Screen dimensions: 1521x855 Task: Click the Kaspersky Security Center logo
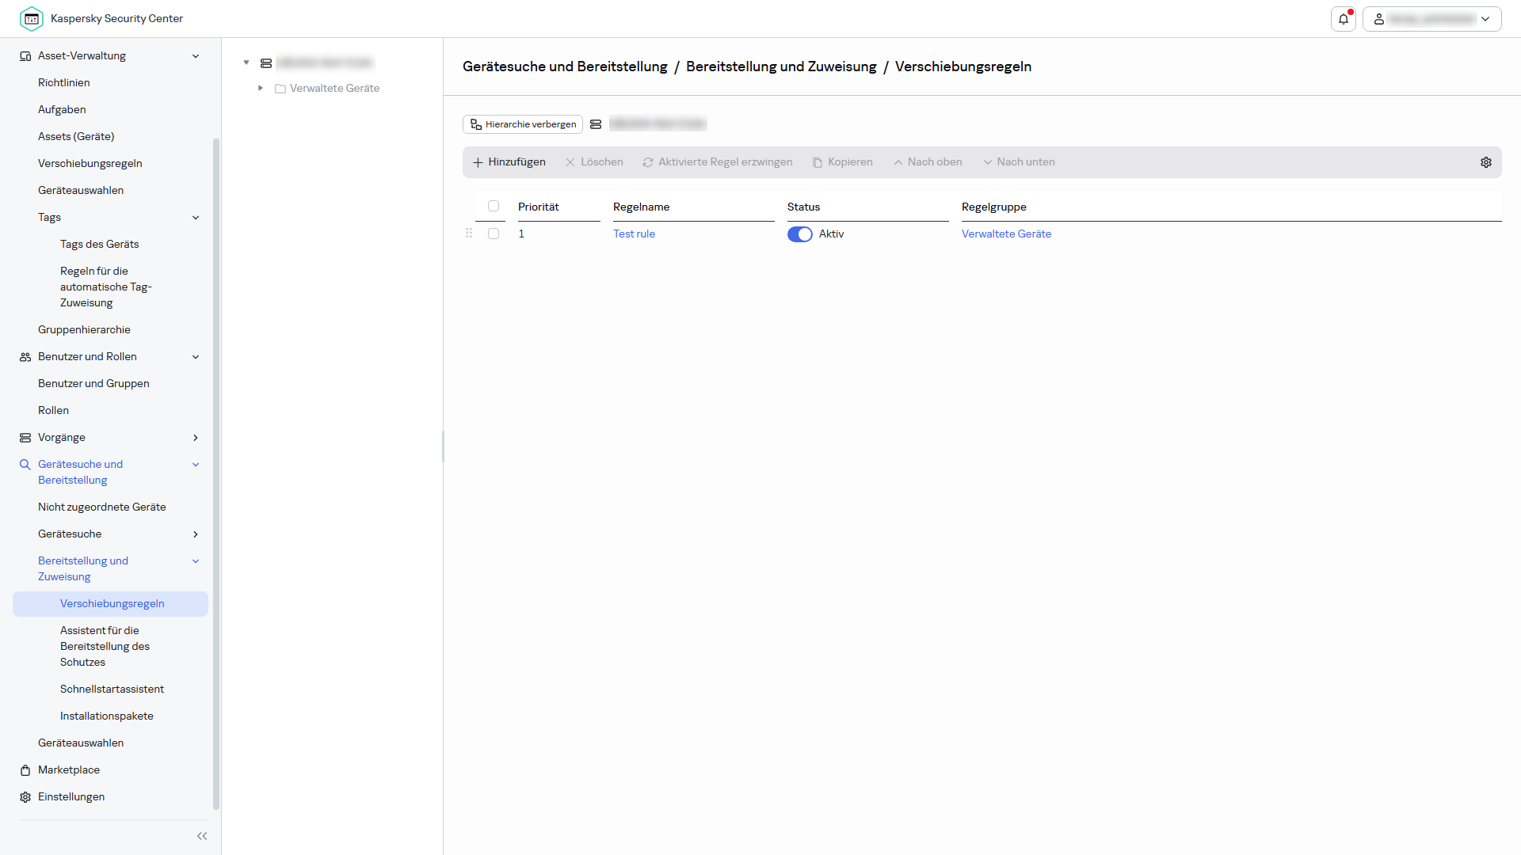click(x=32, y=18)
